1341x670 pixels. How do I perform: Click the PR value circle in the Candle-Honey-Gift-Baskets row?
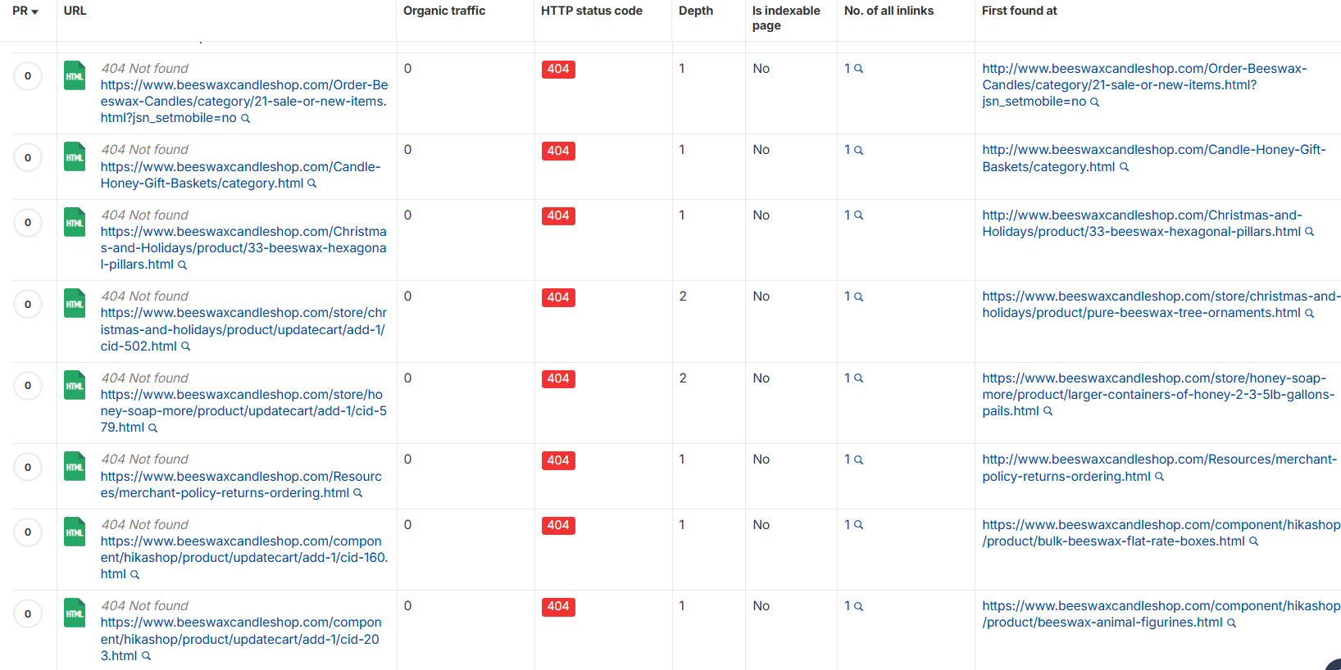tap(28, 158)
